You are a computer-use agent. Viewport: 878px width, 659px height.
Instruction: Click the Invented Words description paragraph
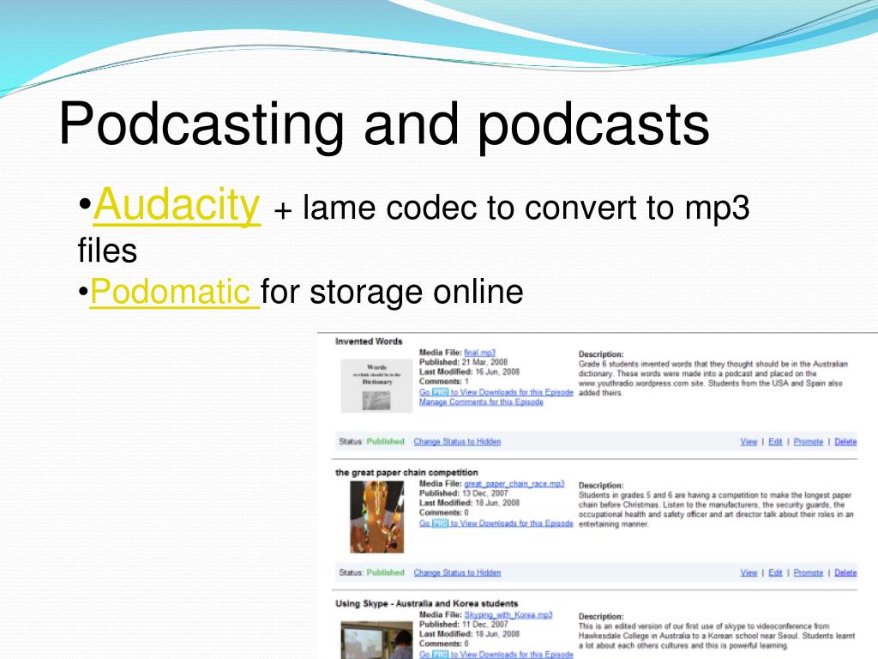[x=713, y=378]
